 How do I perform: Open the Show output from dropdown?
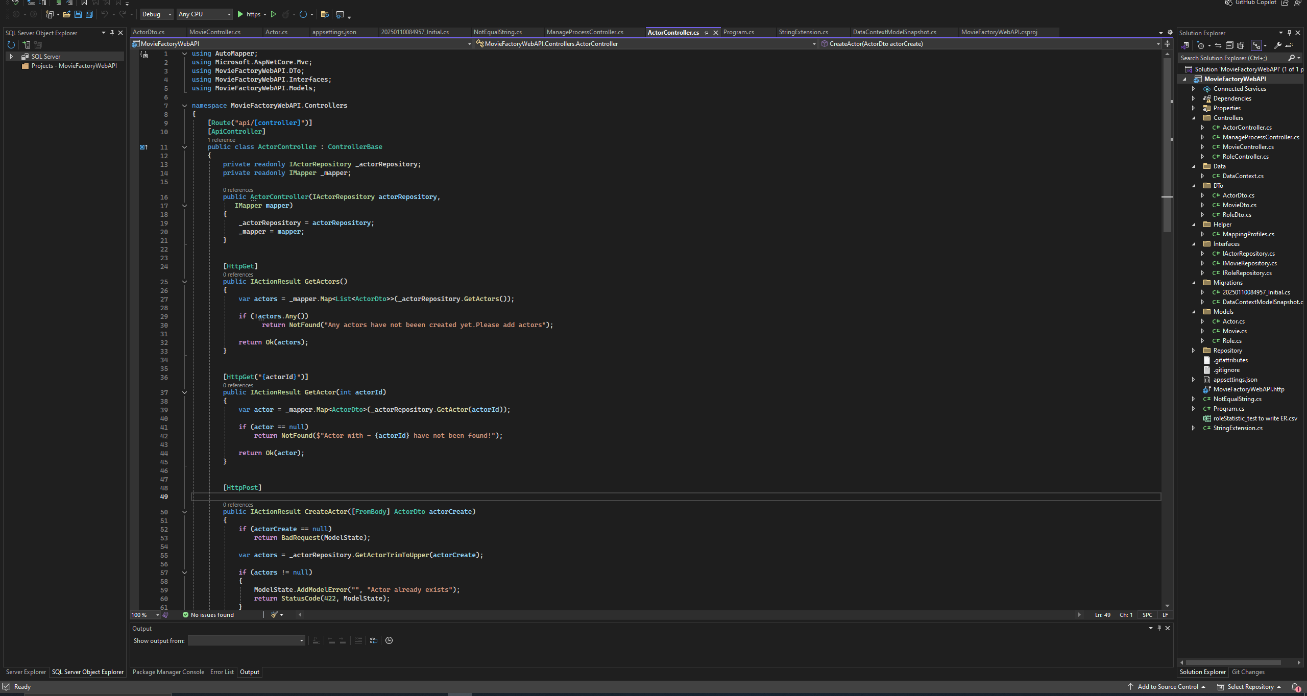point(246,640)
